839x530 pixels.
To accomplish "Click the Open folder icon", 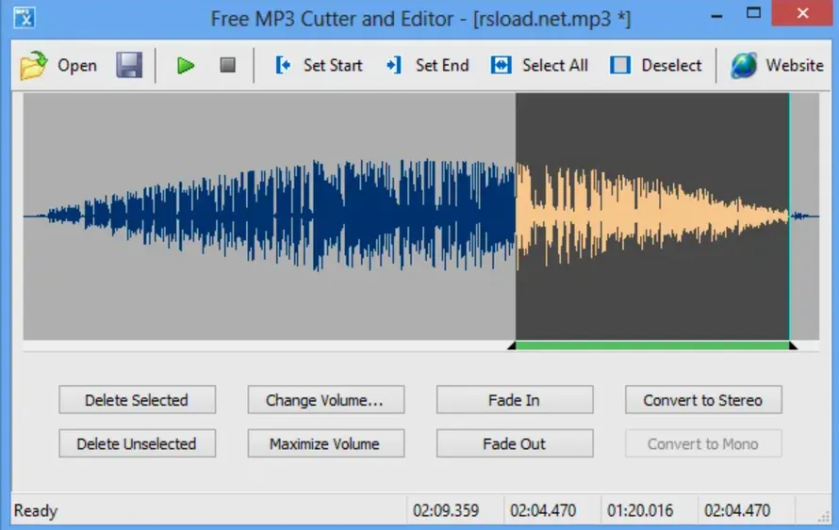I will (x=34, y=65).
